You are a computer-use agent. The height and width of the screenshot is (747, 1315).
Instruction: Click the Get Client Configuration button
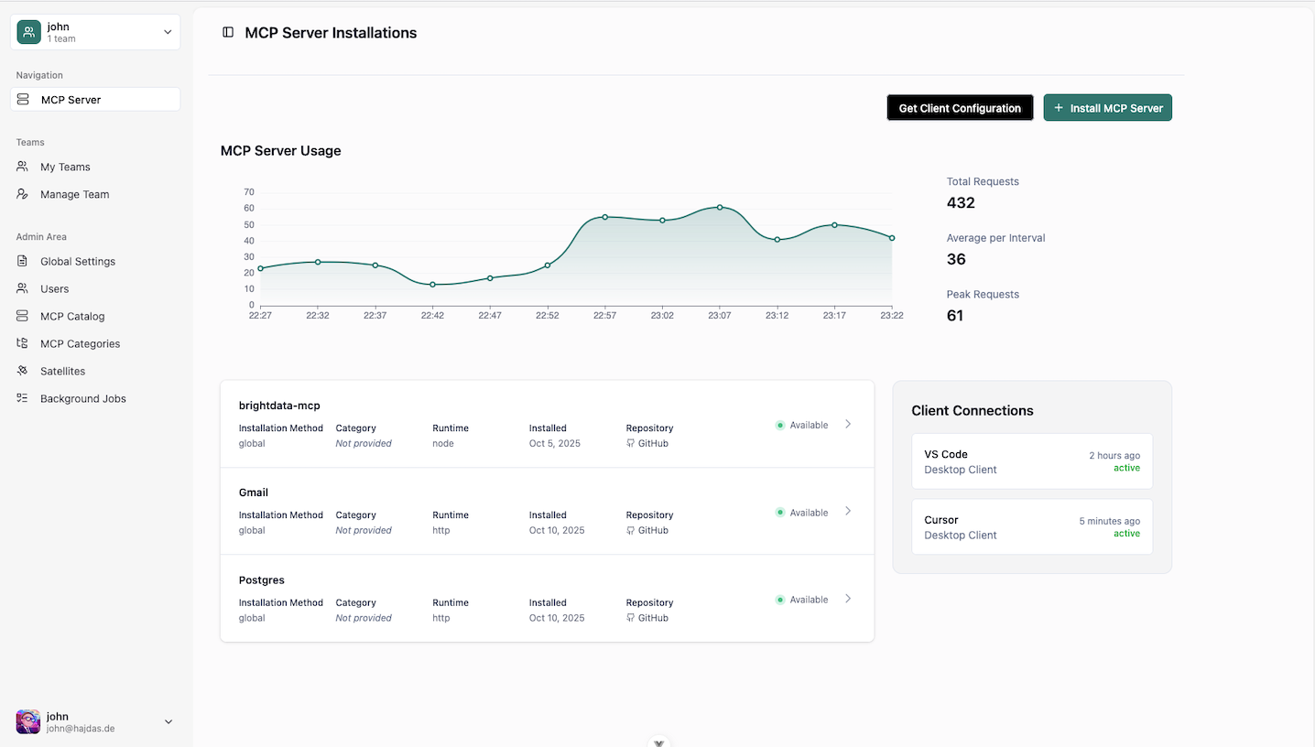pyautogui.click(x=960, y=107)
